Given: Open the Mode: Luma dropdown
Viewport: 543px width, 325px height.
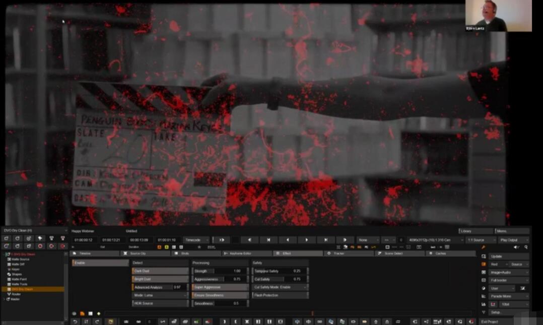Looking at the screenshot, I should click(x=160, y=295).
